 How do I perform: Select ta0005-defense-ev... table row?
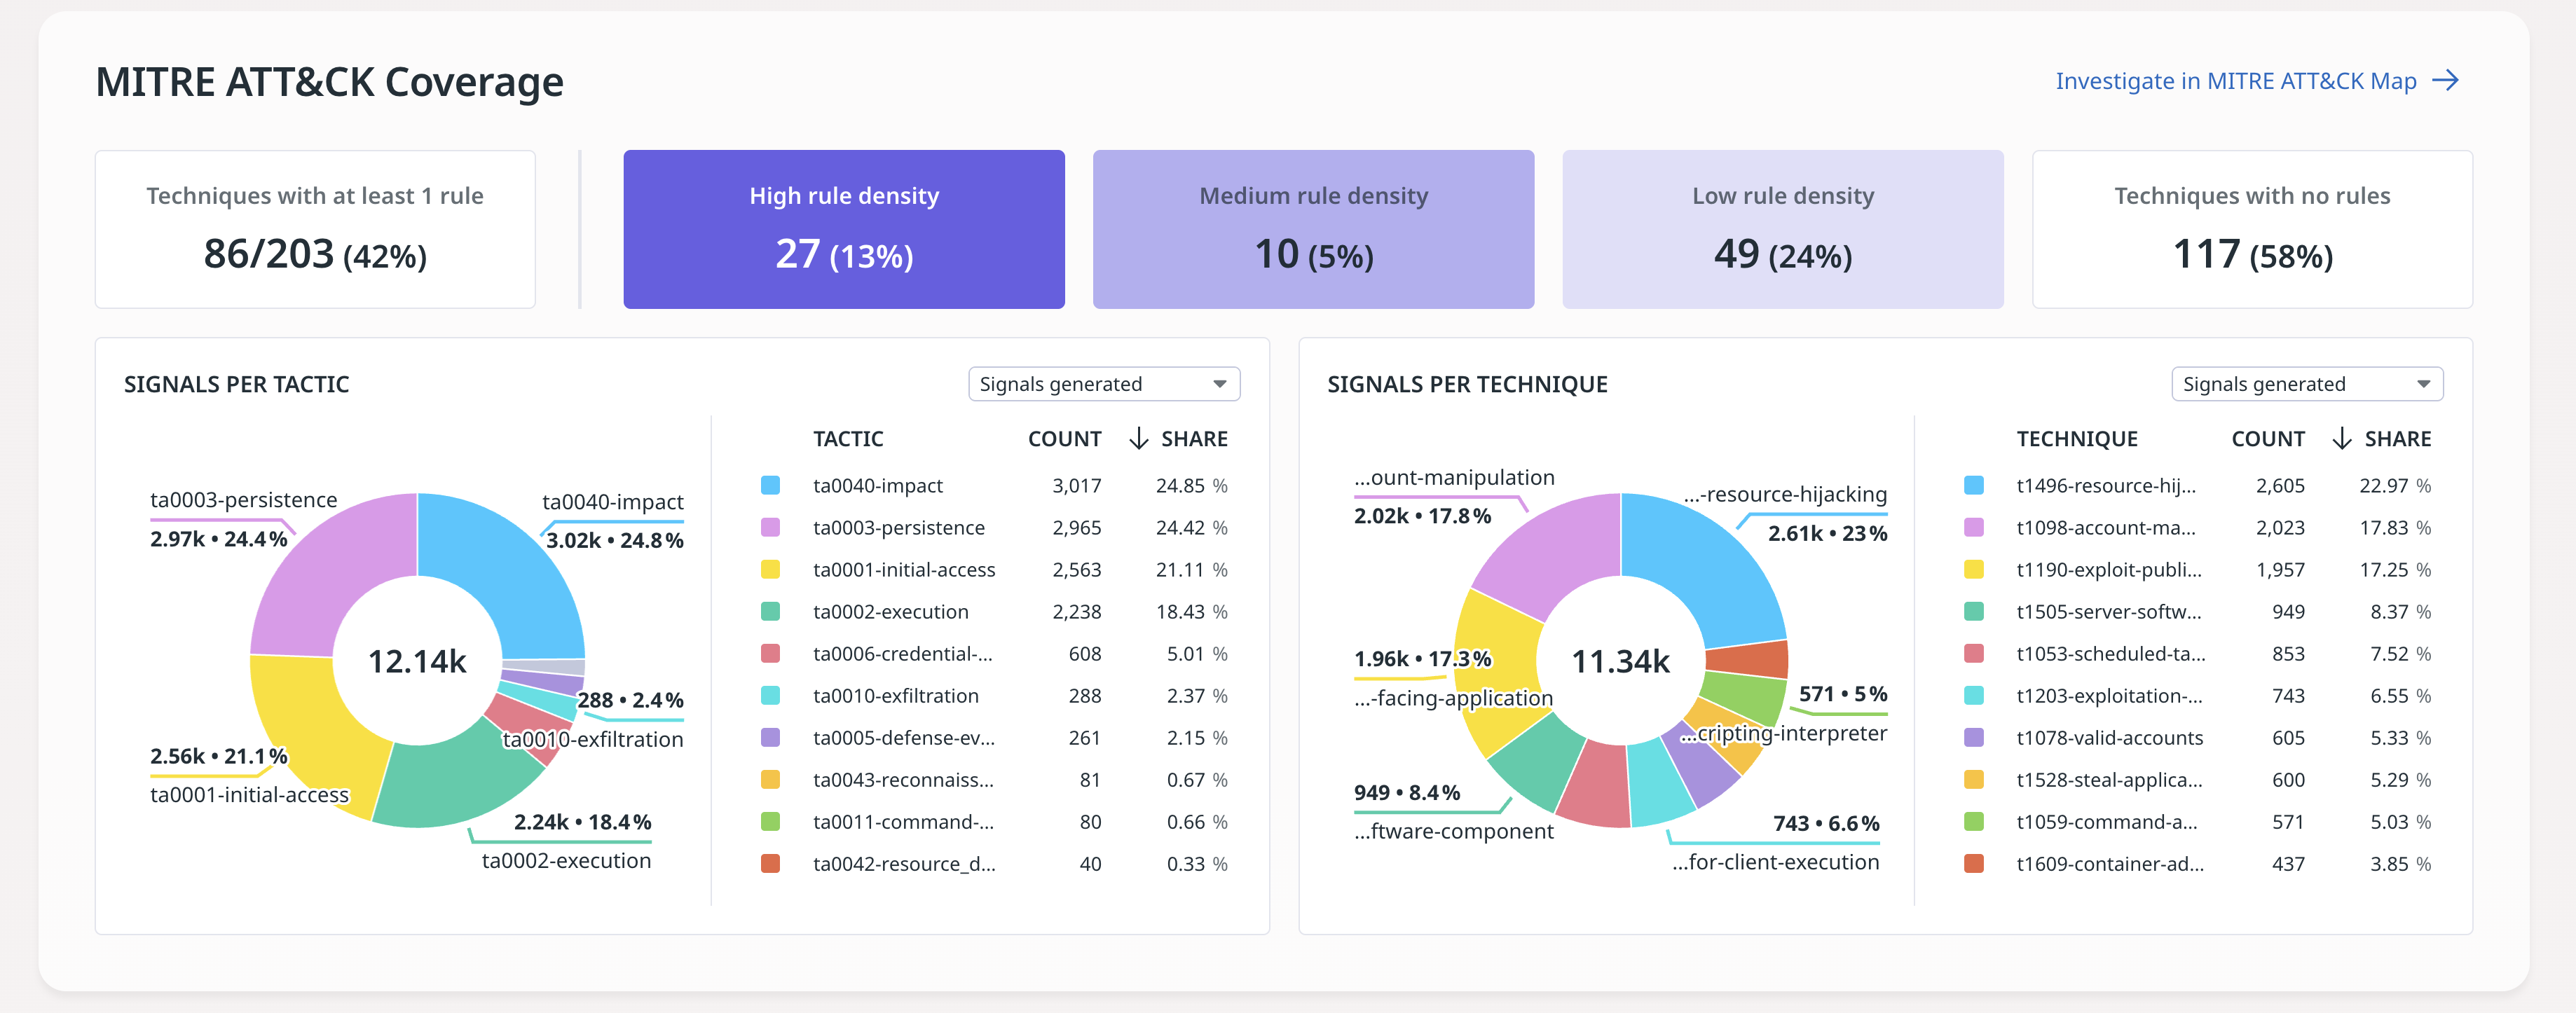click(994, 737)
